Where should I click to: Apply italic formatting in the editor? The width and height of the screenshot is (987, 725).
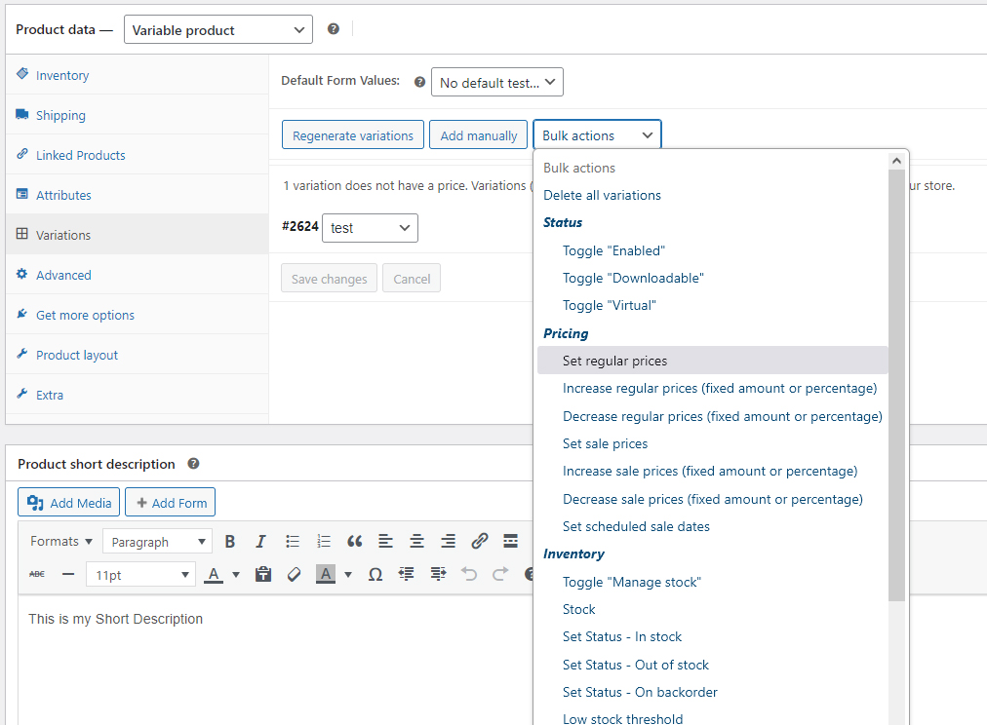coord(260,542)
